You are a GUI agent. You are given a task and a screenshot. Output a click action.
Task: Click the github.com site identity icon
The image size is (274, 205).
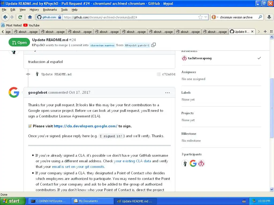(49, 17)
